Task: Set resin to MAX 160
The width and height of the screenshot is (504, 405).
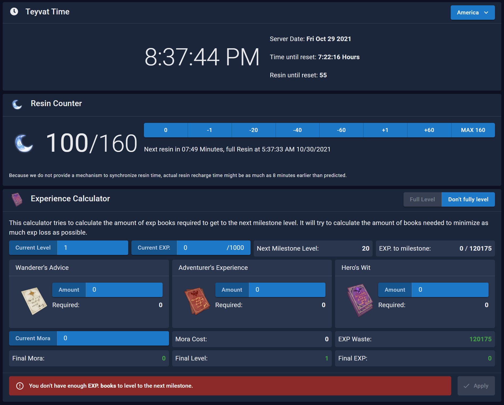Action: pyautogui.click(x=473, y=130)
